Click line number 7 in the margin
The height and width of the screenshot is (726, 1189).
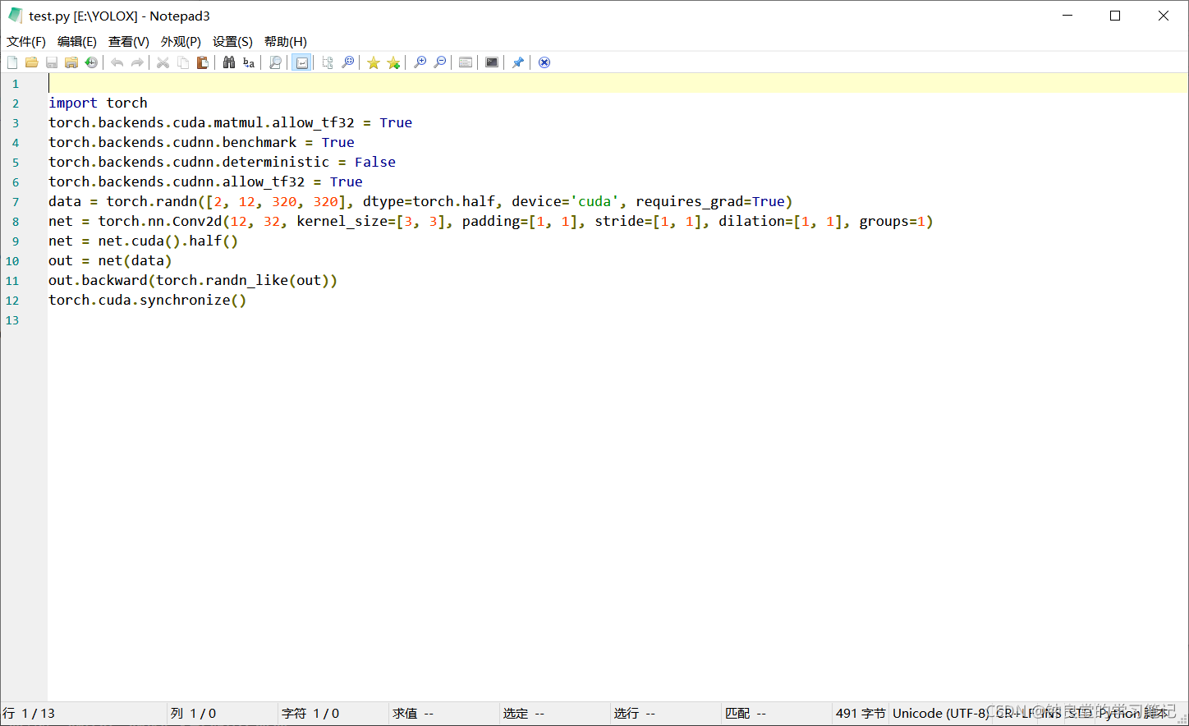[16, 202]
